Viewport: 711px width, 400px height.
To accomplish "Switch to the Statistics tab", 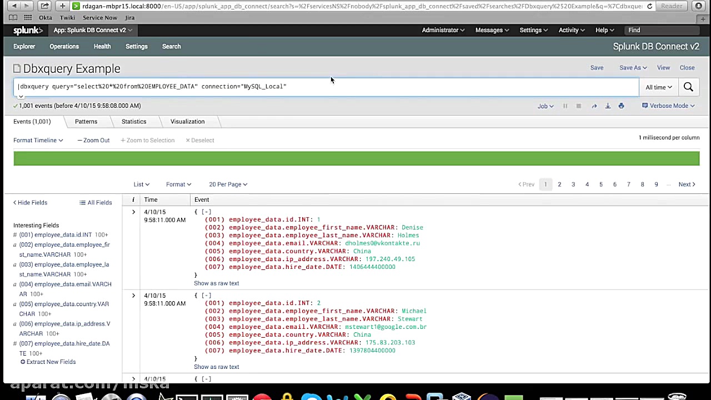I will (x=134, y=122).
